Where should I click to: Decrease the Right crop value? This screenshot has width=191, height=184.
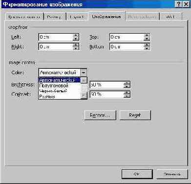point(76,48)
